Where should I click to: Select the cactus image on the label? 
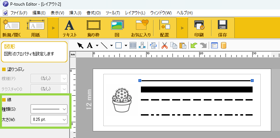122,100
